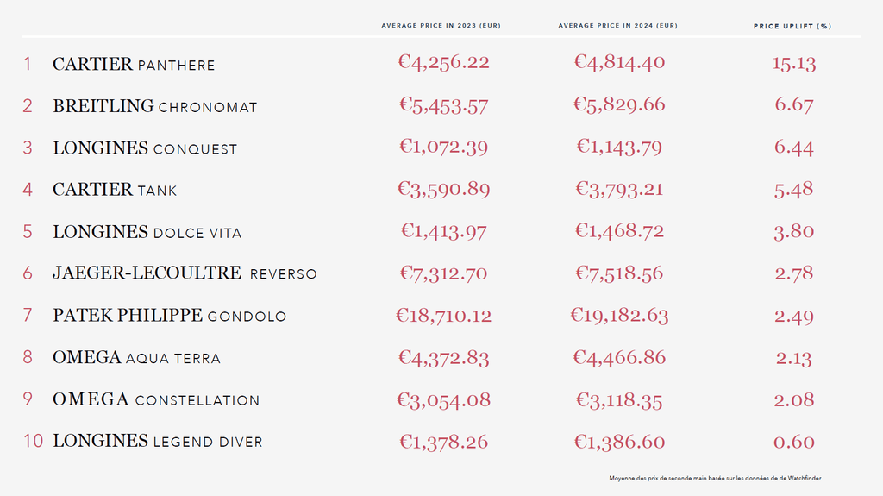This screenshot has height=496, width=883.
Task: Click the Omega Constellation row name
Action: point(156,399)
